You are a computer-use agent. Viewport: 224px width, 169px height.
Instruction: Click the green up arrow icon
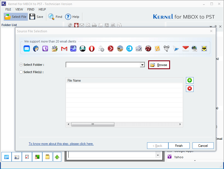coord(57,157)
